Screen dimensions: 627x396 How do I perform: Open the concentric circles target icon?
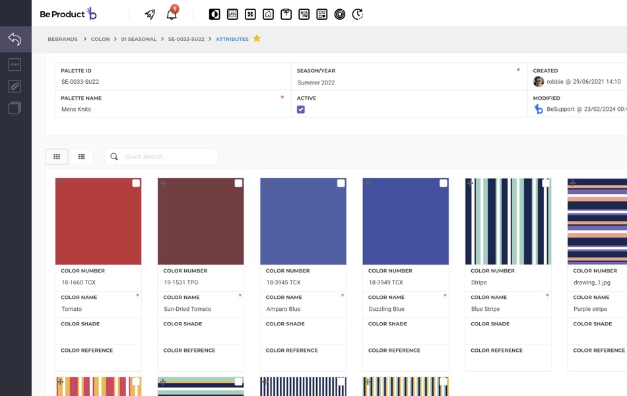pyautogui.click(x=340, y=15)
